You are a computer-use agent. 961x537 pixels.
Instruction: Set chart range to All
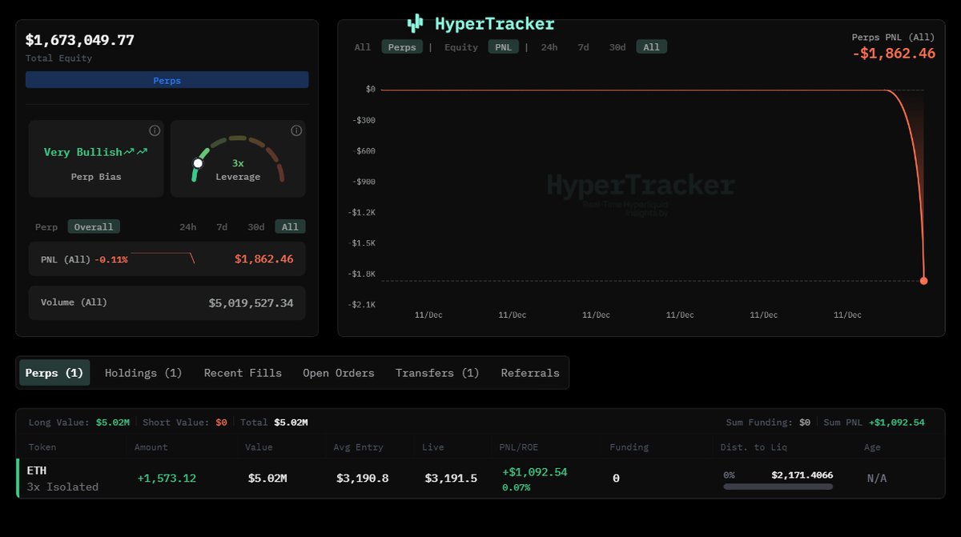pos(652,47)
